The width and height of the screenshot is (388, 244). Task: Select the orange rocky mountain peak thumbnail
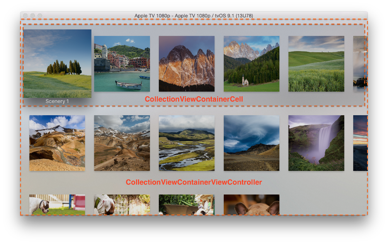187,64
